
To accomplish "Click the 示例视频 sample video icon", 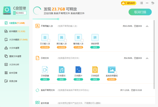I will tap(95, 69).
